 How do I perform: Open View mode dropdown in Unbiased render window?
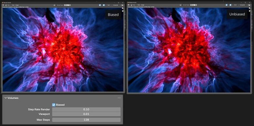pos(134,5)
